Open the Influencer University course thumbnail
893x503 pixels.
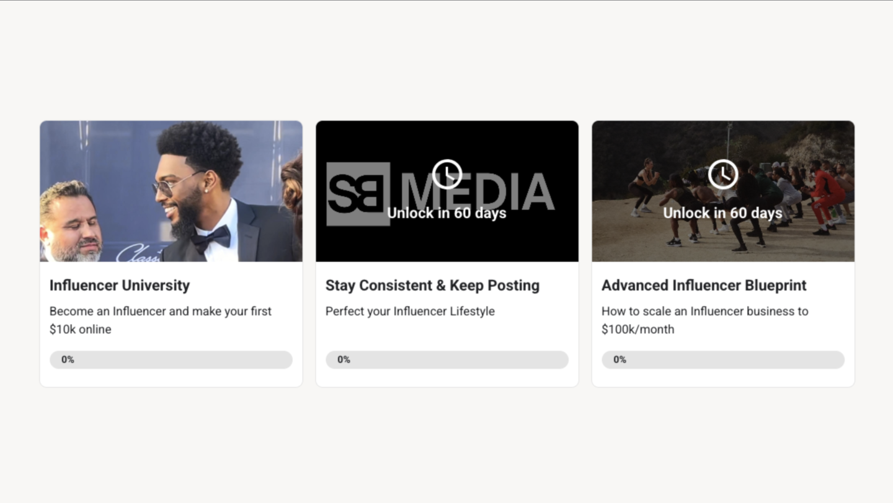coord(171,191)
